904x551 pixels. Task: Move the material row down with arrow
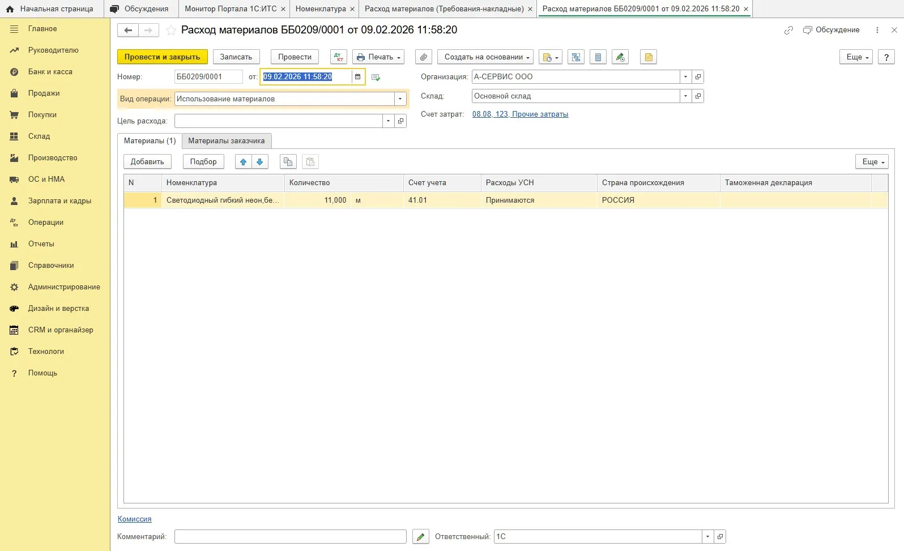coord(260,162)
